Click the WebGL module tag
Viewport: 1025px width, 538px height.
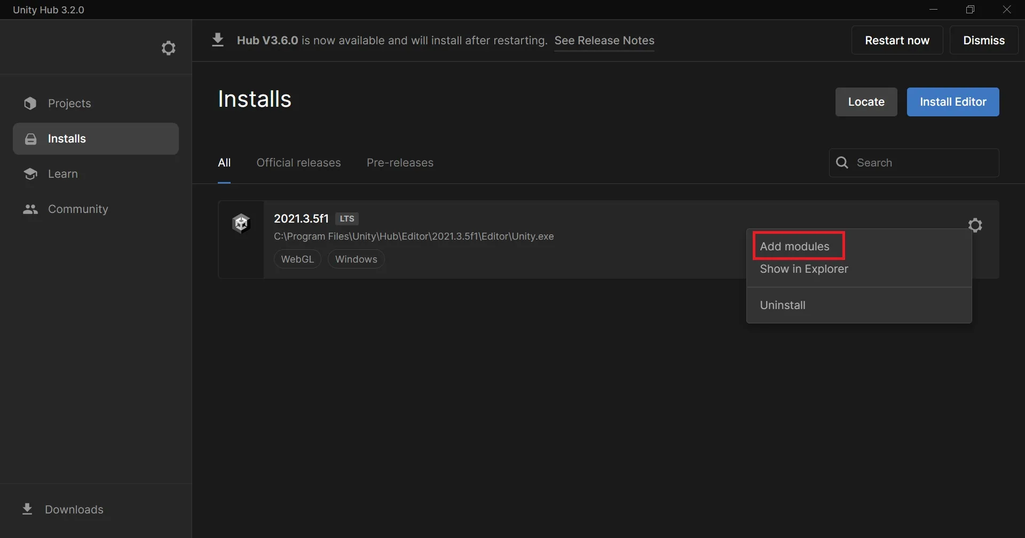coord(297,259)
